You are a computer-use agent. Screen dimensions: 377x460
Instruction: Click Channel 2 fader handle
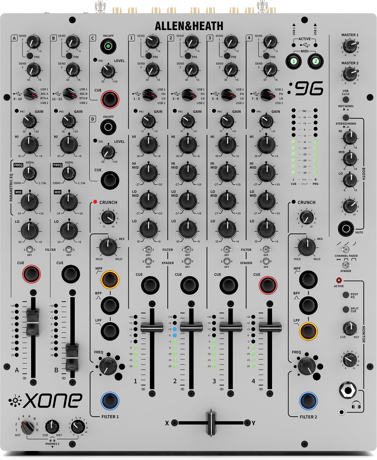pos(191,328)
